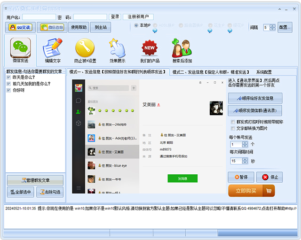The height and width of the screenshot is (240, 301).
Task: Click the WeChat profile avatar at sidebar top
Action: (79, 88)
